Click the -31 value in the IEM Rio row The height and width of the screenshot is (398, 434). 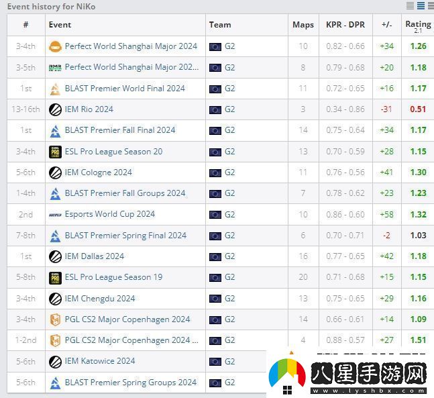[x=386, y=109]
